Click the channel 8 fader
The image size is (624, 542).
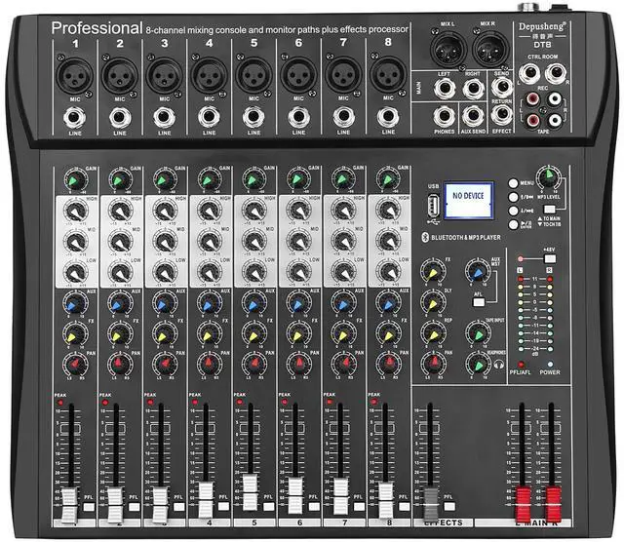[x=386, y=499]
